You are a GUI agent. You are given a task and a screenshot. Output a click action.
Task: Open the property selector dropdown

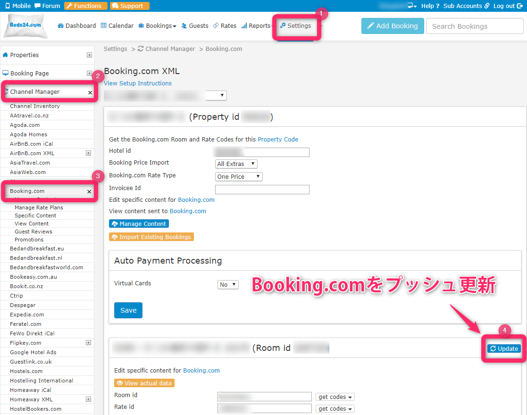click(x=165, y=95)
